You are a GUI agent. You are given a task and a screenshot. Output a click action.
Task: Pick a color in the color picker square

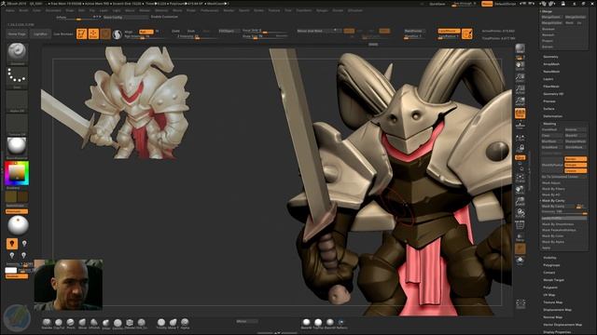[x=17, y=173]
